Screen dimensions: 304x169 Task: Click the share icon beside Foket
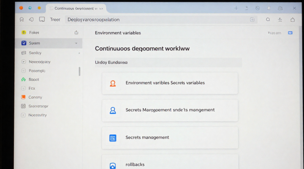pyautogui.click(x=76, y=33)
